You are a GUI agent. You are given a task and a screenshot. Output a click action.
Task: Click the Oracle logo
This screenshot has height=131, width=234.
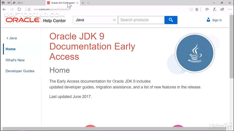[x=23, y=20]
